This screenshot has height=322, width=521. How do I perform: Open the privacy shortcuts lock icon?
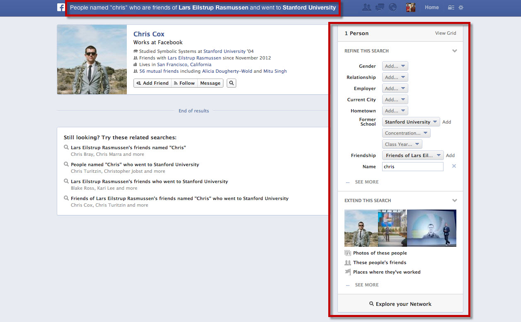(451, 7)
